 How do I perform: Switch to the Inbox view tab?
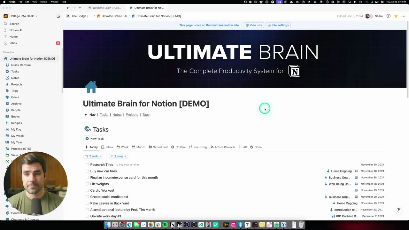tap(107, 147)
